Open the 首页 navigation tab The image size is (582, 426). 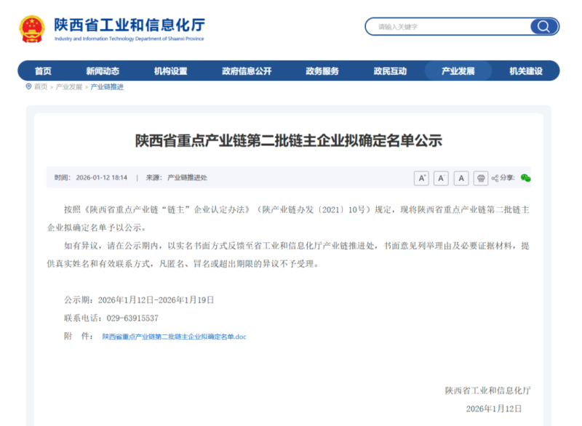point(43,71)
